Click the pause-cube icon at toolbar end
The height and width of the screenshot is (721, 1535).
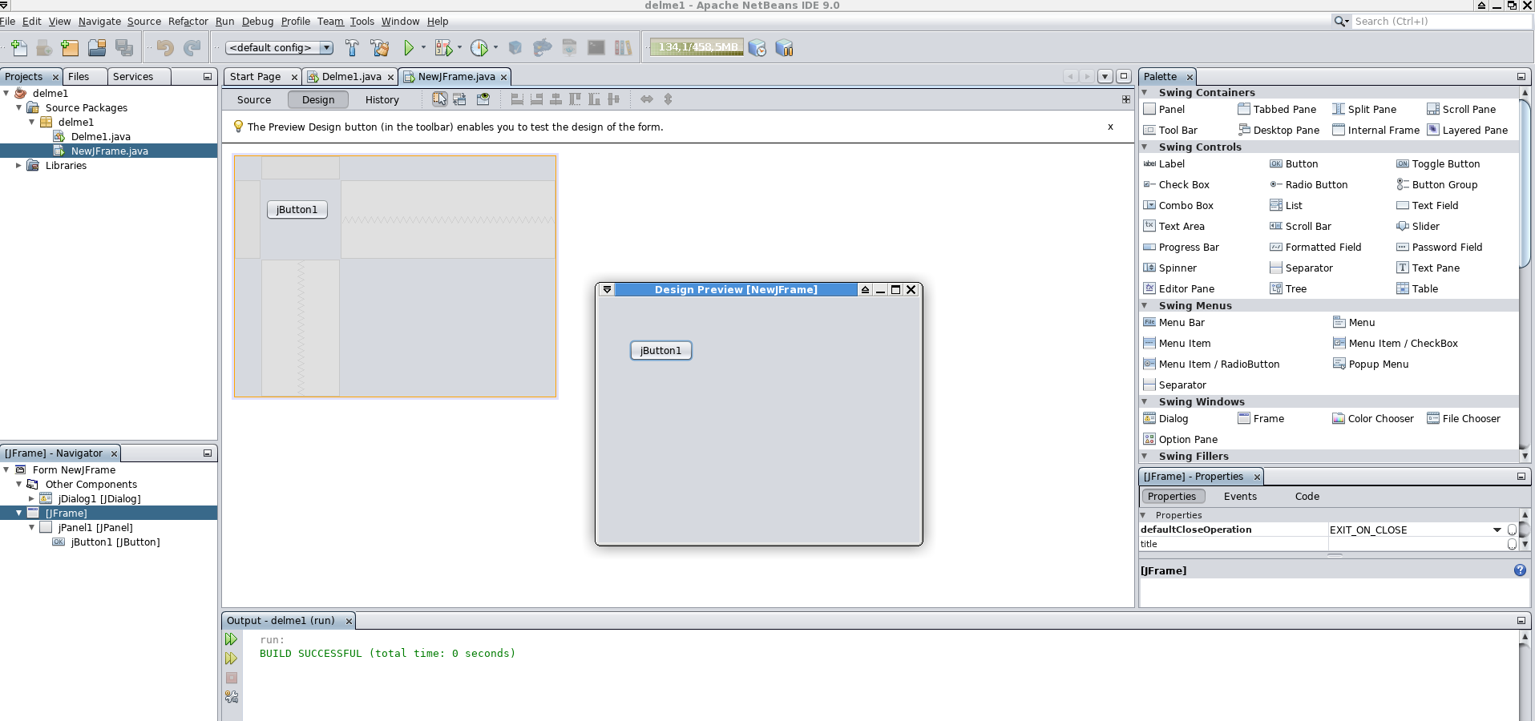(x=785, y=48)
